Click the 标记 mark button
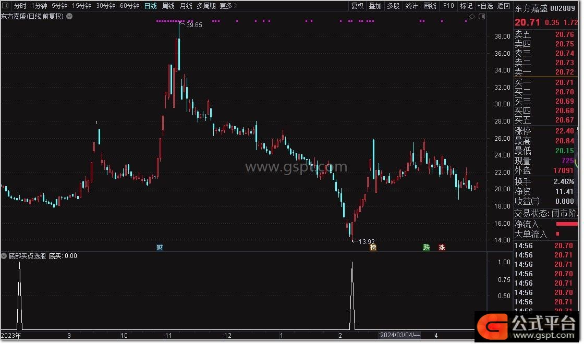Screen dimensions: 584x344 click(466, 6)
